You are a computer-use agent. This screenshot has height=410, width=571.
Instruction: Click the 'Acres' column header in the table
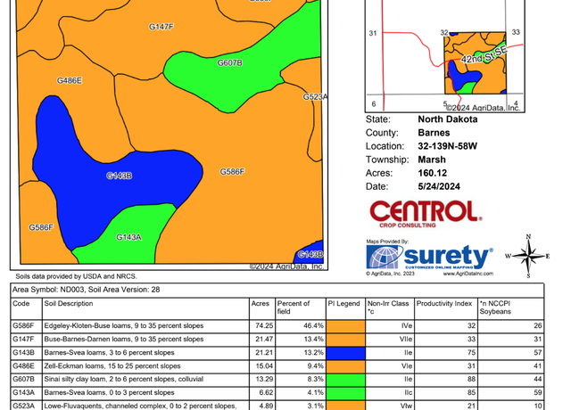[261, 303]
